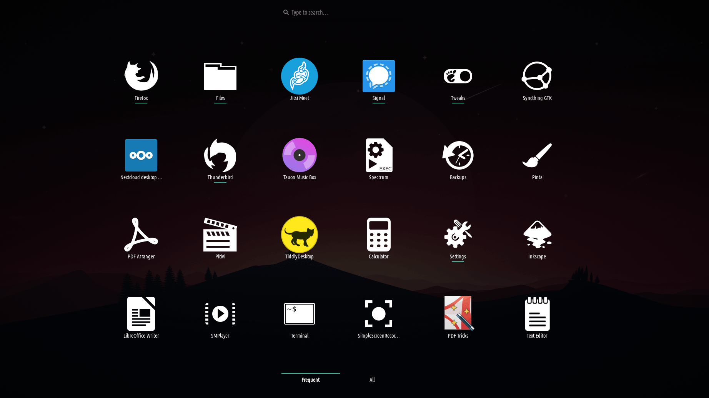709x398 pixels.
Task: Open the Backups application
Action: tap(458, 155)
